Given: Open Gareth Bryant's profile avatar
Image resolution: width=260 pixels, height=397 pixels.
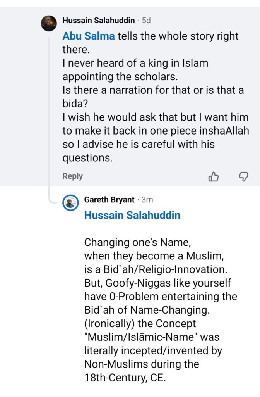Looking at the screenshot, I should coord(70,202).
